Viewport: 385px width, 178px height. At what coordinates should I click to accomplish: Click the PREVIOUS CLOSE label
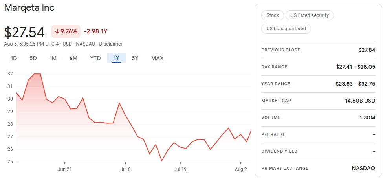(x=280, y=50)
